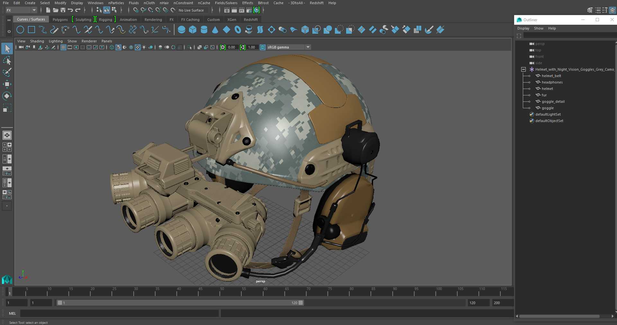
Task: Click the Outliner horizontal scrollbar
Action: tap(559, 316)
